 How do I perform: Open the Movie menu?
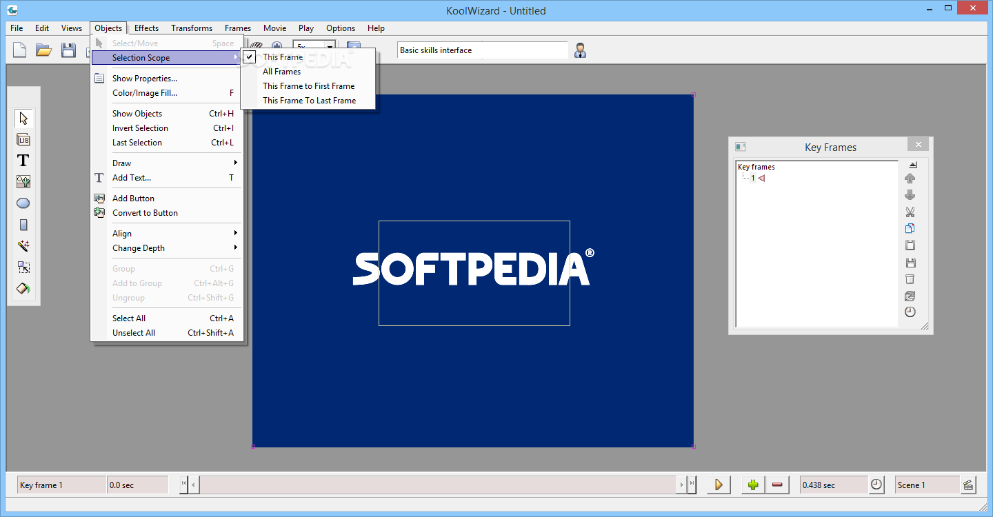coord(274,28)
